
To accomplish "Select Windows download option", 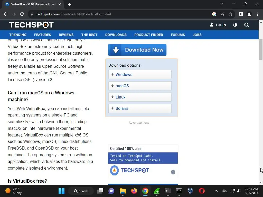I will point(140,75).
